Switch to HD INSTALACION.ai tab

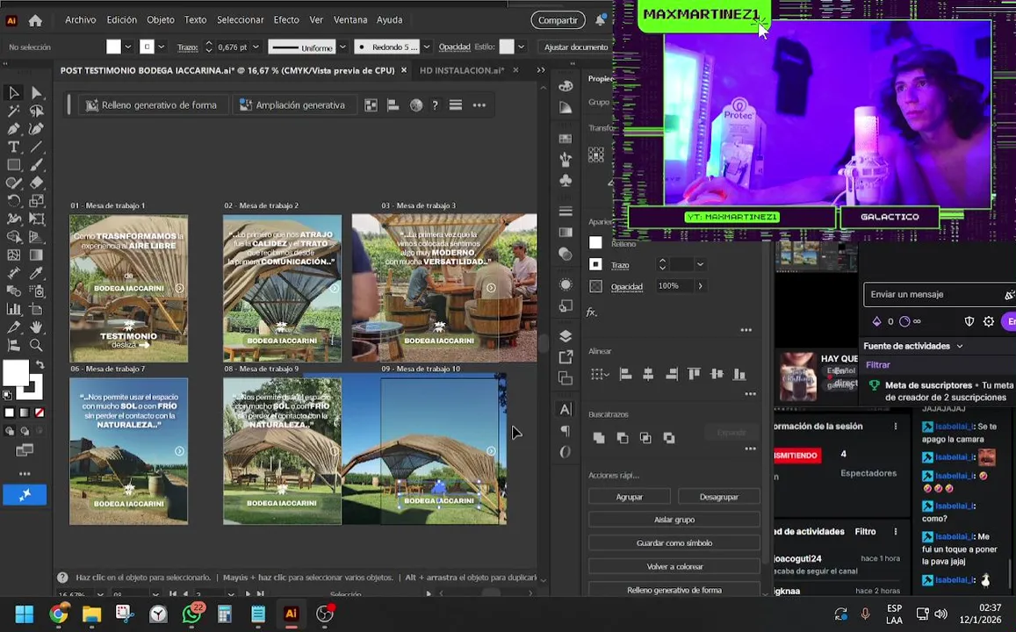coord(461,70)
